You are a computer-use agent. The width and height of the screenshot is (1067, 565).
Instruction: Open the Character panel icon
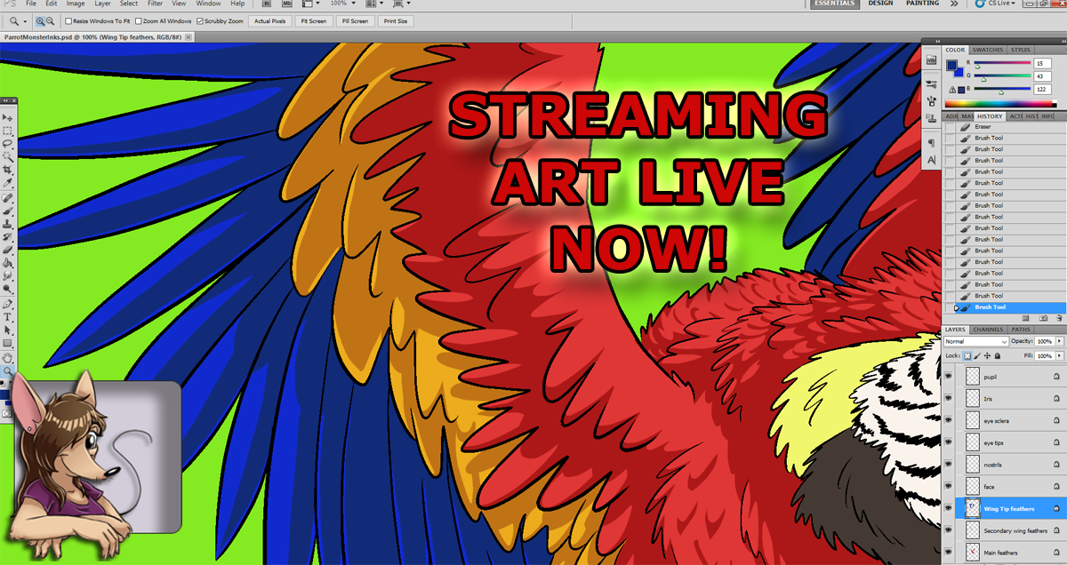pos(931,159)
